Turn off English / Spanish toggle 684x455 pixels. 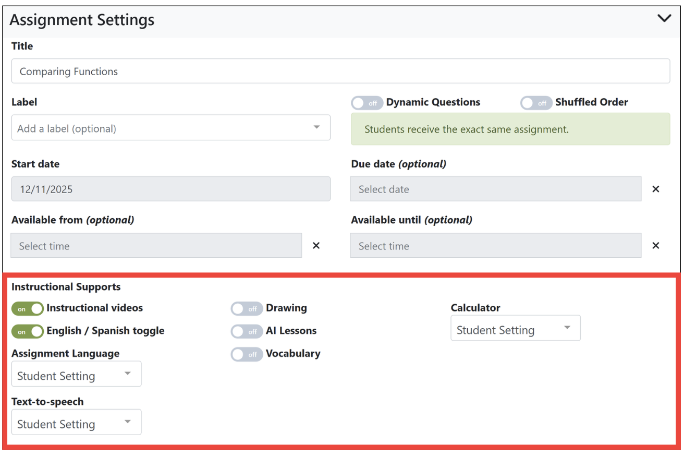coord(28,331)
